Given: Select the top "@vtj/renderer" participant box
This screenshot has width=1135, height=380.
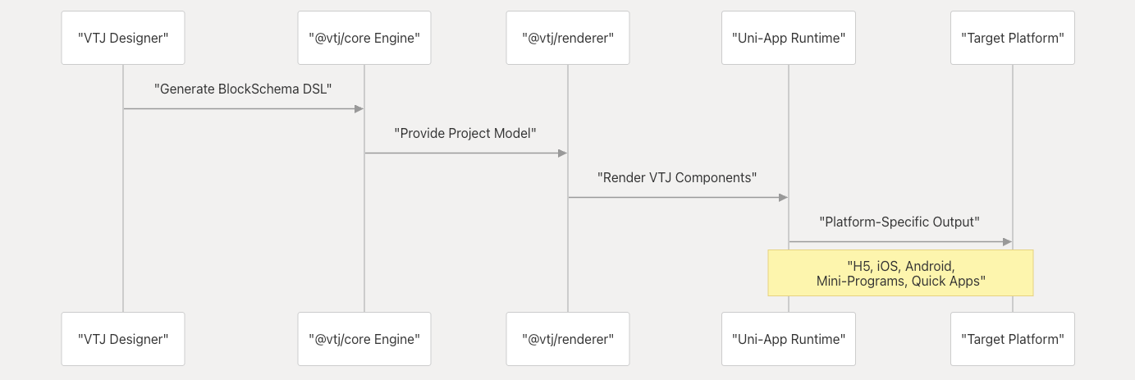Looking at the screenshot, I should [568, 38].
